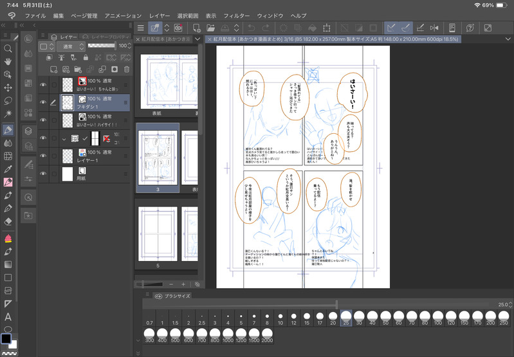Click the Eyedropper tool
Screen dimensions: 514x357
click(8, 169)
